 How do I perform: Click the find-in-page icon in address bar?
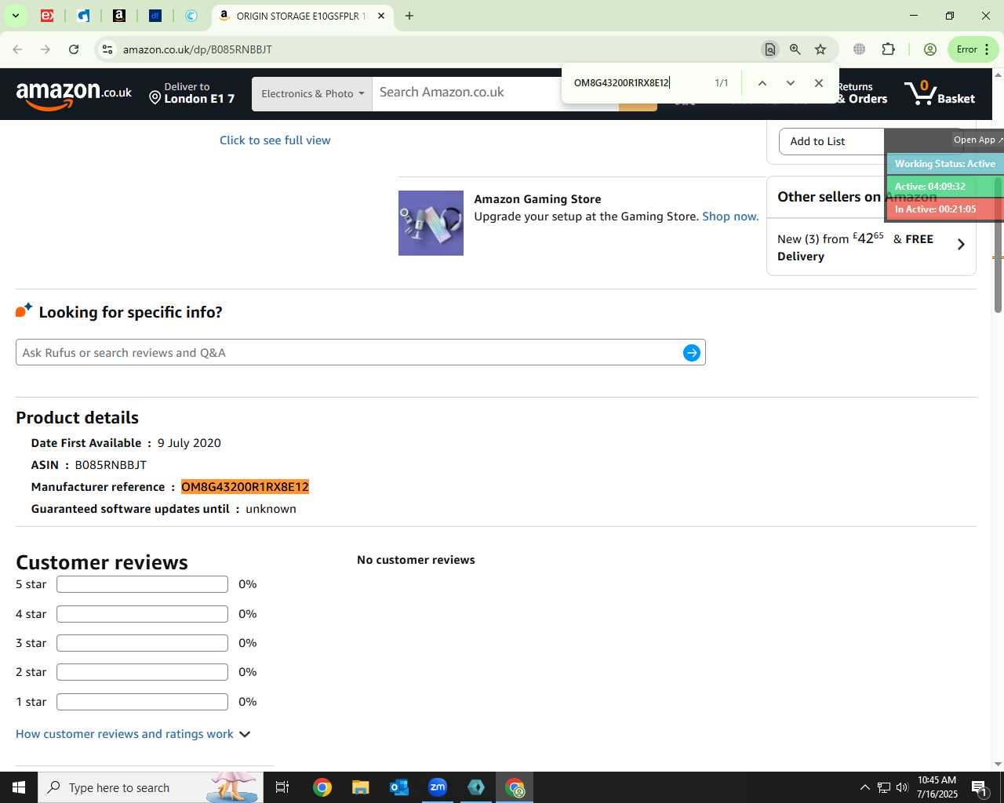click(770, 49)
